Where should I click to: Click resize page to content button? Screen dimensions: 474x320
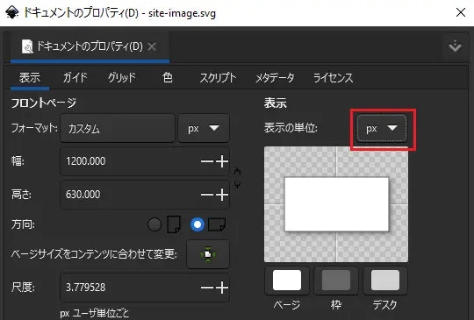pyautogui.click(x=208, y=254)
